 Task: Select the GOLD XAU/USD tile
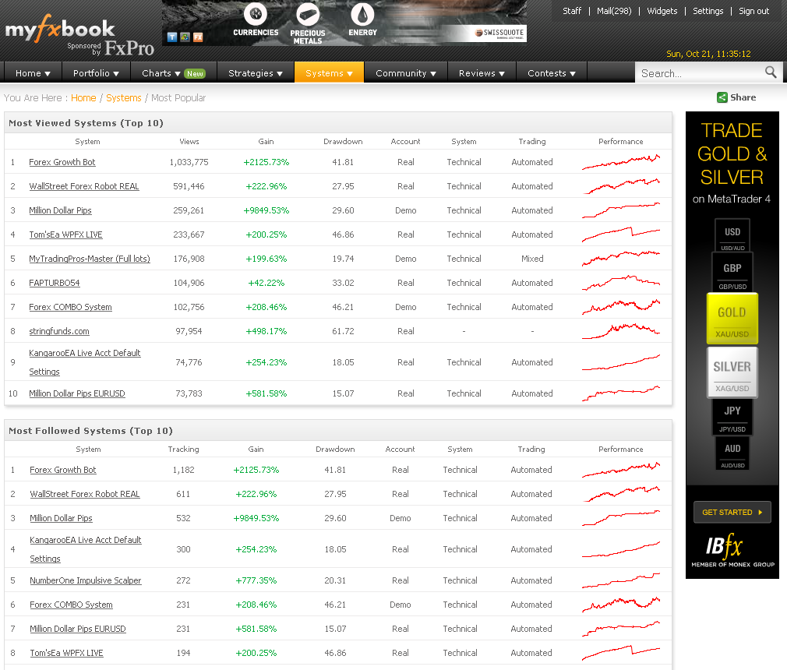coord(732,319)
